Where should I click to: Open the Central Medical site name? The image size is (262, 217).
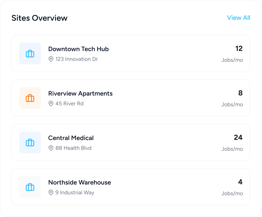pos(71,138)
